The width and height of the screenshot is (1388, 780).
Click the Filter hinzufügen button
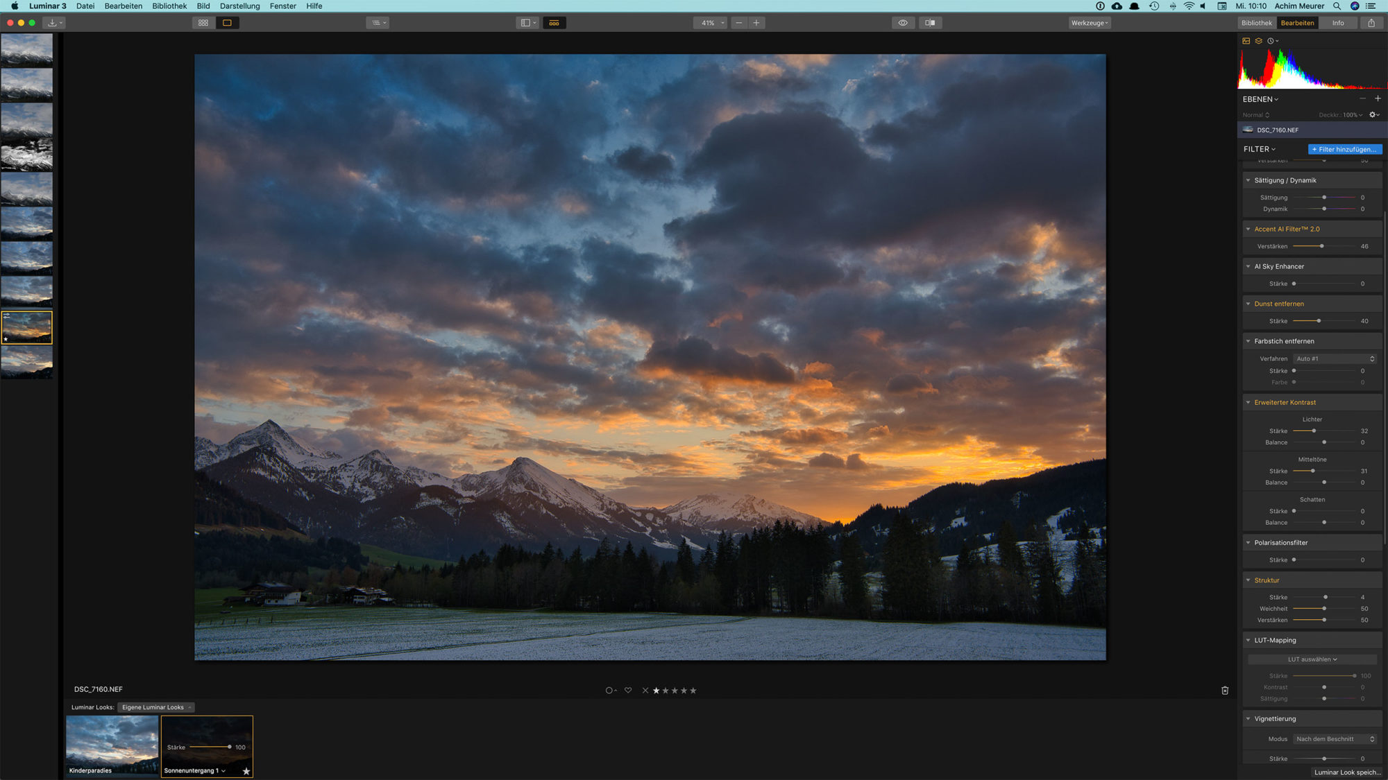point(1345,149)
